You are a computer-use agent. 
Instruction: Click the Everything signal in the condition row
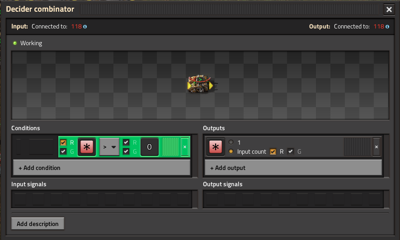pyautogui.click(x=87, y=147)
